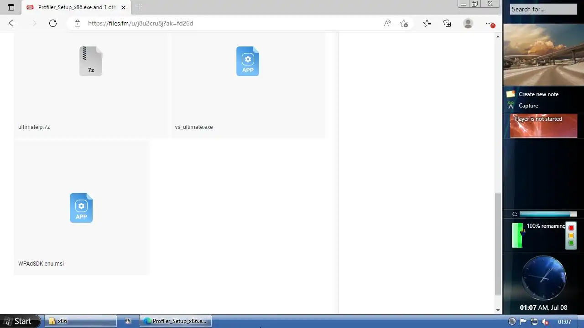Open the Collections icon

coord(447,23)
